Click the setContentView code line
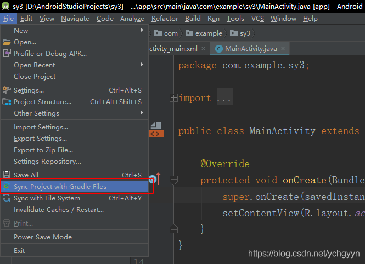365x264 pixels. coord(294,213)
